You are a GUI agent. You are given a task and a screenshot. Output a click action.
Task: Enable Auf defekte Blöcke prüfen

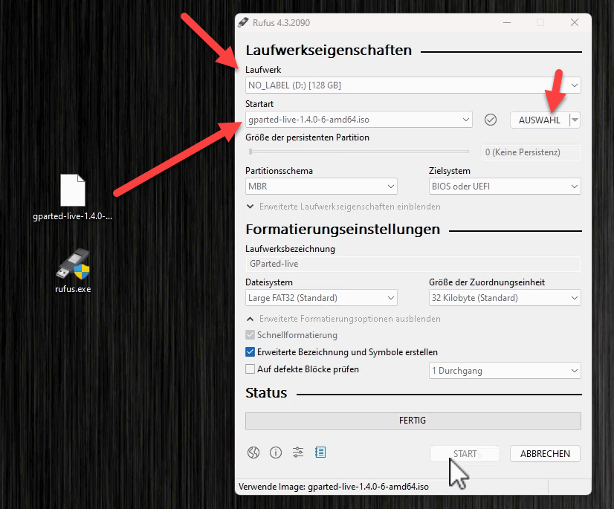(250, 369)
